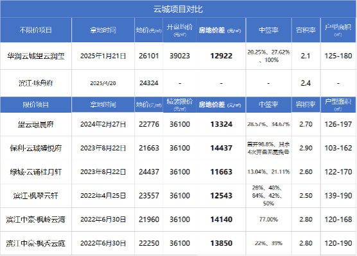The height and width of the screenshot is (256, 357).
Task: Click bold price difference 12922
Action: tap(222, 56)
